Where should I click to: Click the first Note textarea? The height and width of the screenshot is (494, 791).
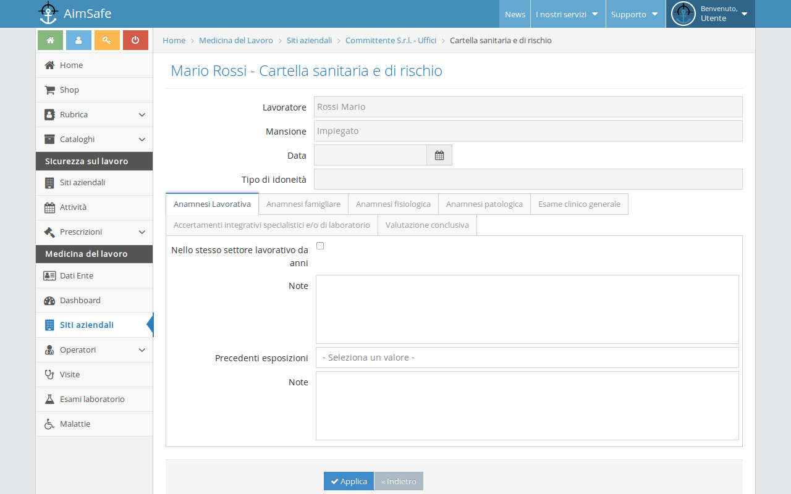(527, 309)
